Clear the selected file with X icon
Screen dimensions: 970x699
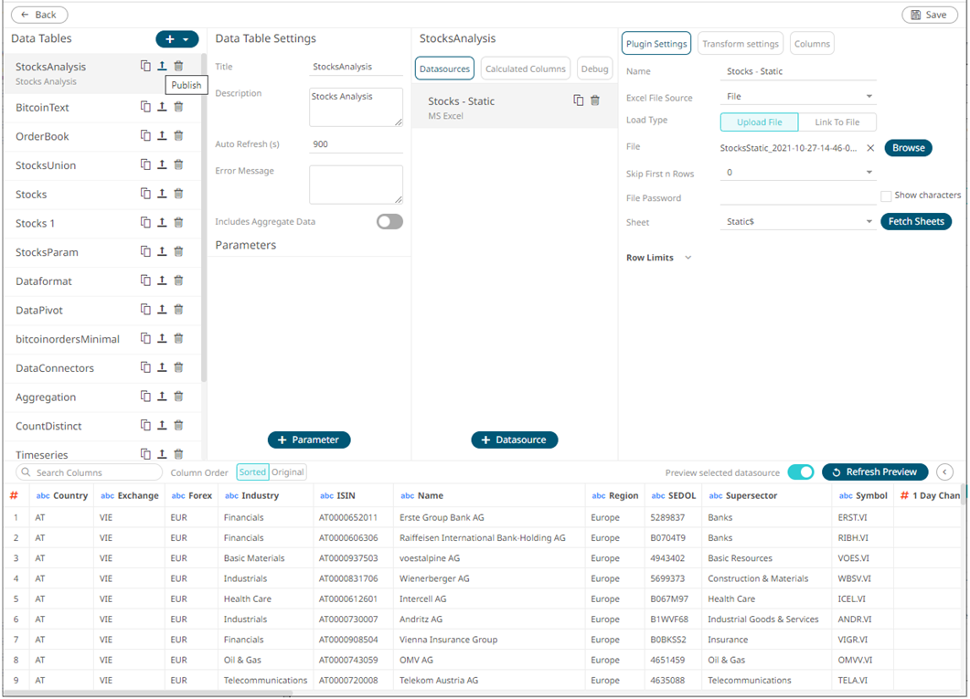click(870, 148)
